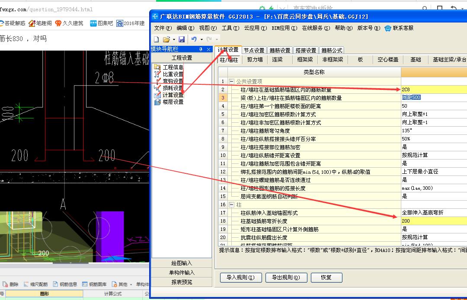Click the 缩尺配筋 icon in bottom toolbar
Image resolution: width=467 pixels, height=300 pixels.
26,284
